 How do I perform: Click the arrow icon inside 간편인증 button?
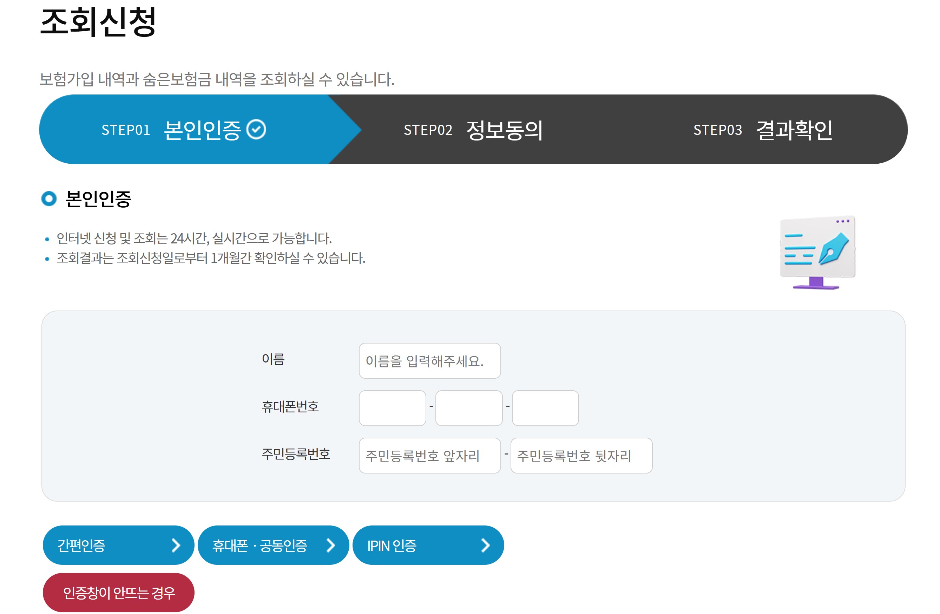(x=177, y=546)
